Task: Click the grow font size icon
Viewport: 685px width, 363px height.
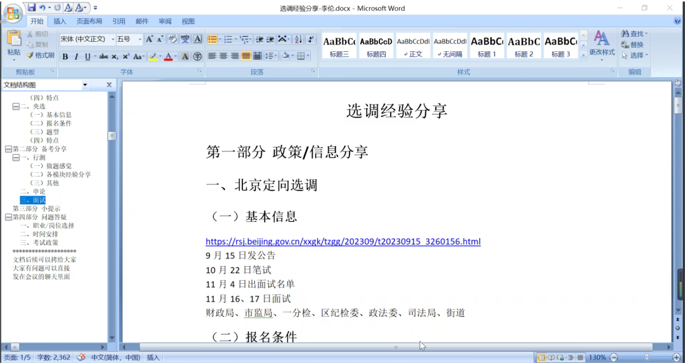Action: (x=150, y=39)
